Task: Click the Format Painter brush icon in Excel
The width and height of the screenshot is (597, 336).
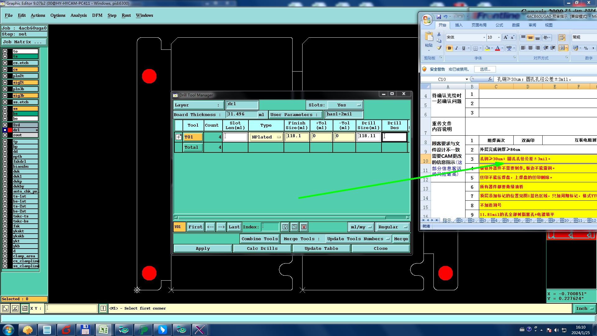Action: [x=439, y=48]
